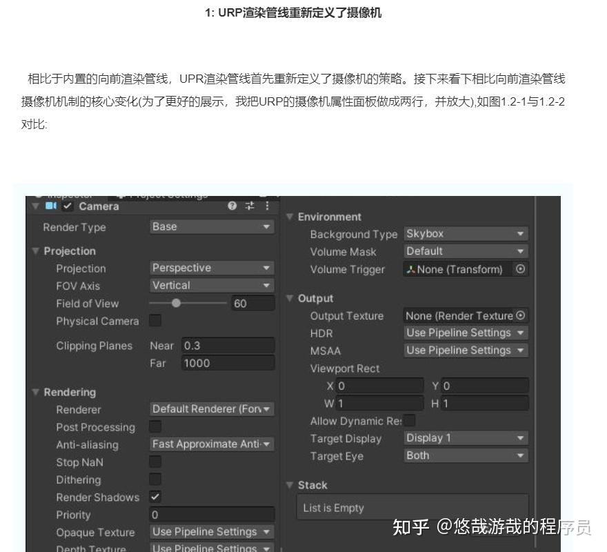Open the Camera component three-dot menu
607x552 pixels.
tap(268, 206)
